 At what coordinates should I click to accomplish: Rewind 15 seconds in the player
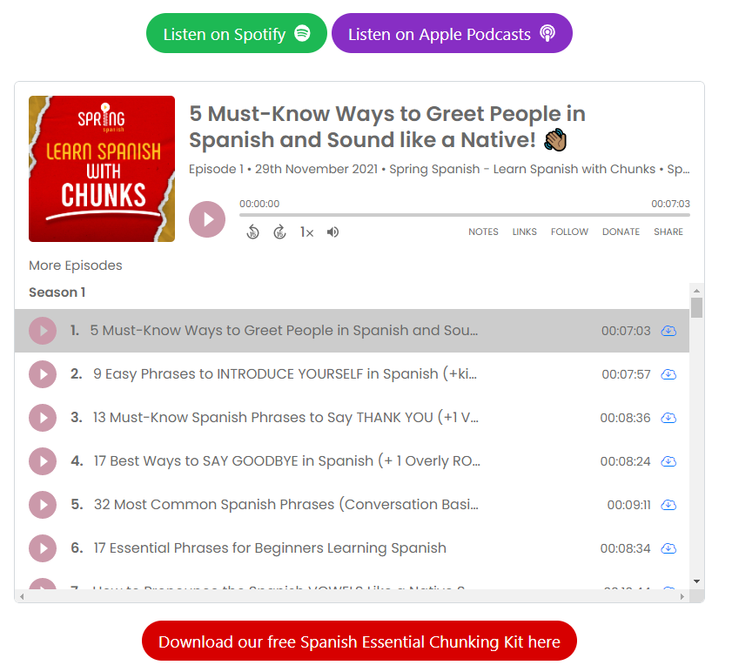(252, 232)
